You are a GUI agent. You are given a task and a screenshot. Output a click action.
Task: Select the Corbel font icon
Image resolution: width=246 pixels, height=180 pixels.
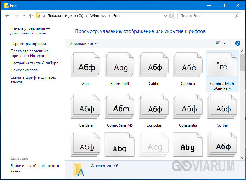click(222, 106)
